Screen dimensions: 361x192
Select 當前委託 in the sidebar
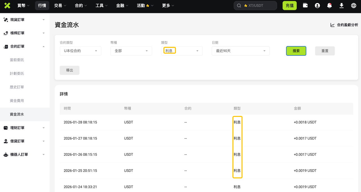pyautogui.click(x=17, y=60)
